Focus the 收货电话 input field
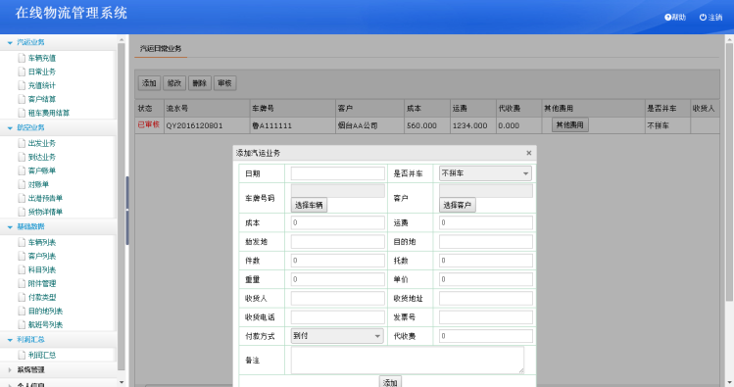 click(x=337, y=317)
